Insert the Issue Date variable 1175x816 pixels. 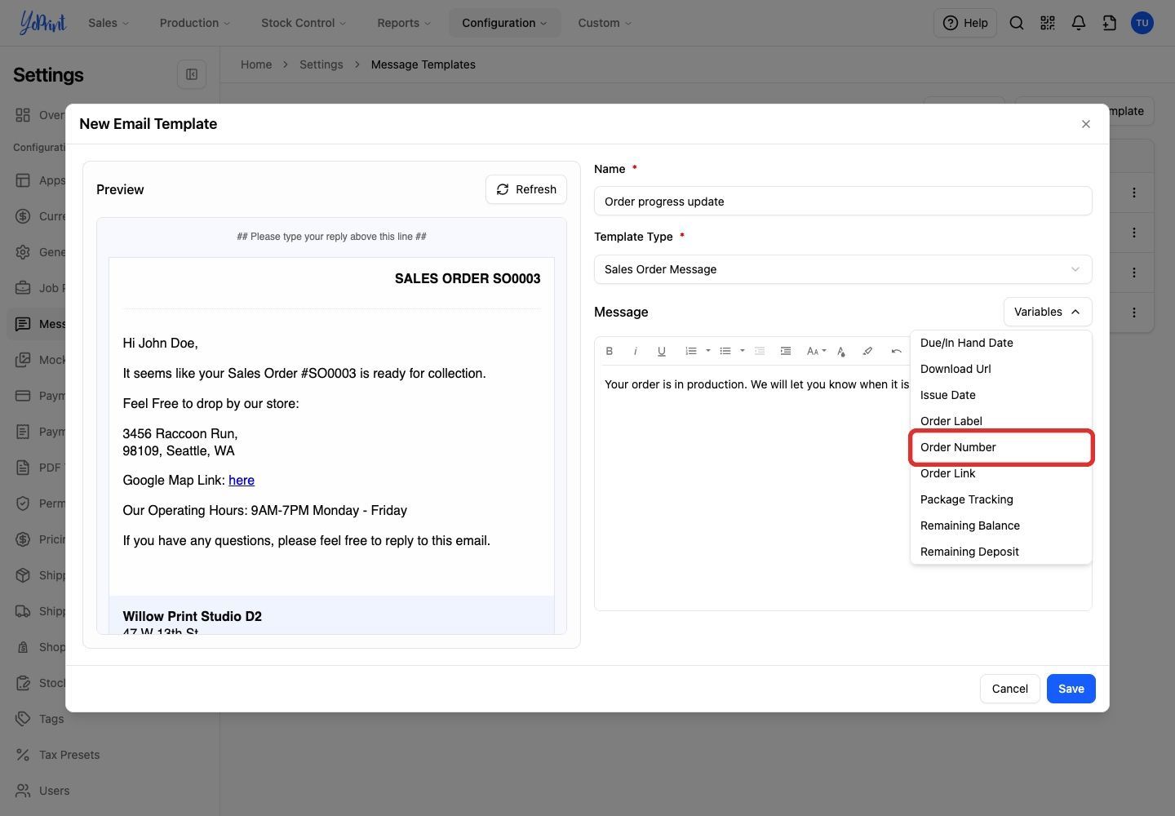(x=1000, y=395)
